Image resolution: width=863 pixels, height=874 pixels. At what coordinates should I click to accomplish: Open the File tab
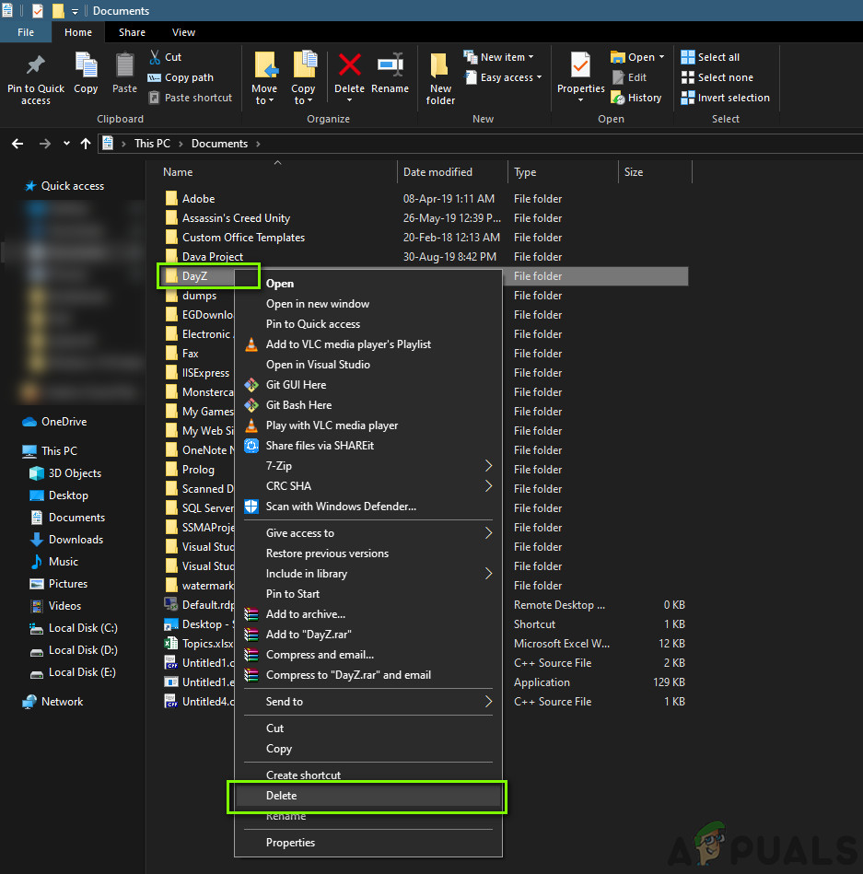click(26, 32)
